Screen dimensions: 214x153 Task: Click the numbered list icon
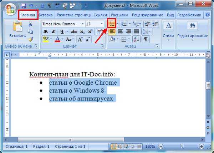click(124, 24)
